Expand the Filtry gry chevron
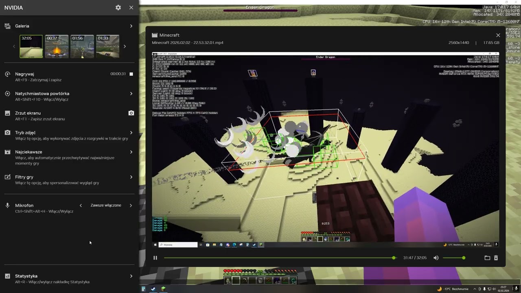 pos(131,177)
